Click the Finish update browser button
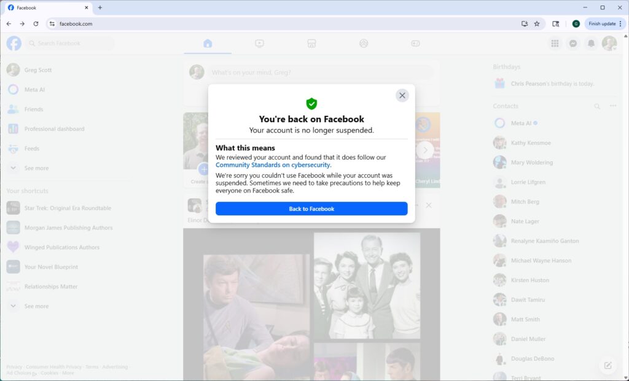The width and height of the screenshot is (629, 381). (603, 23)
